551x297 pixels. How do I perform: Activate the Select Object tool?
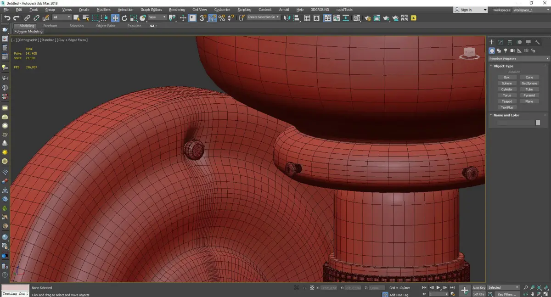coord(76,18)
